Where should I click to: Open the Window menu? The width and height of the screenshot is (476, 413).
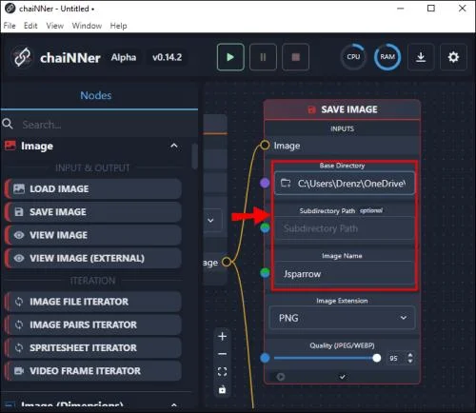87,26
